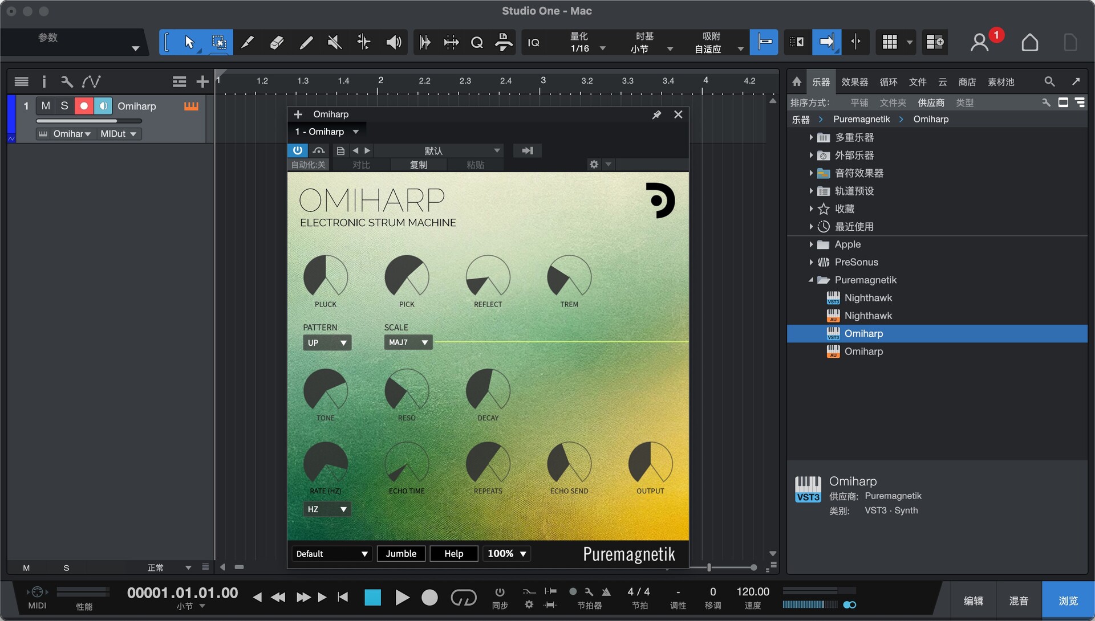Viewport: 1095px width, 621px height.
Task: Click the 自动化:关 automation button
Action: pyautogui.click(x=308, y=165)
